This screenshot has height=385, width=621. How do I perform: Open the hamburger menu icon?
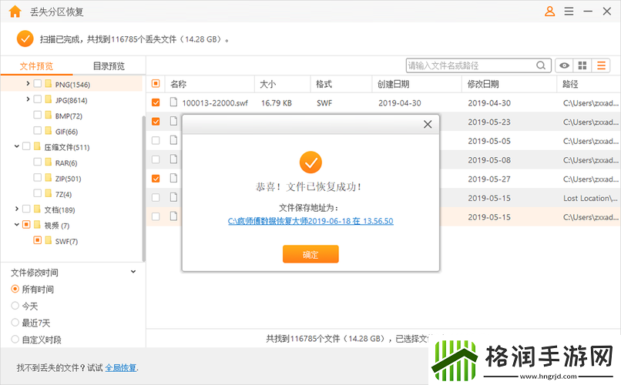tap(569, 11)
